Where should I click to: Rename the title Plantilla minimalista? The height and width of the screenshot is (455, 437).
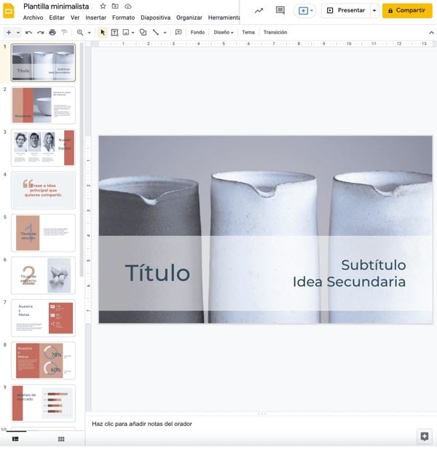click(56, 7)
